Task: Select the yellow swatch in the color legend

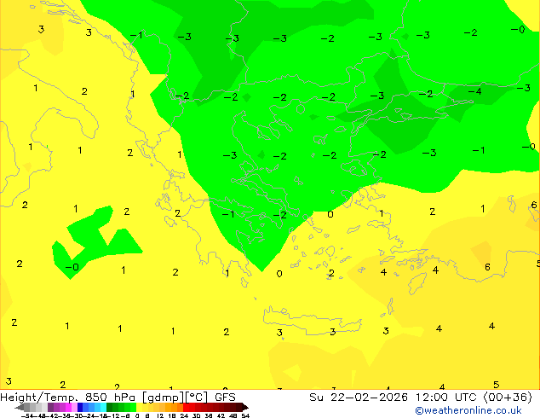Action: [139, 407]
